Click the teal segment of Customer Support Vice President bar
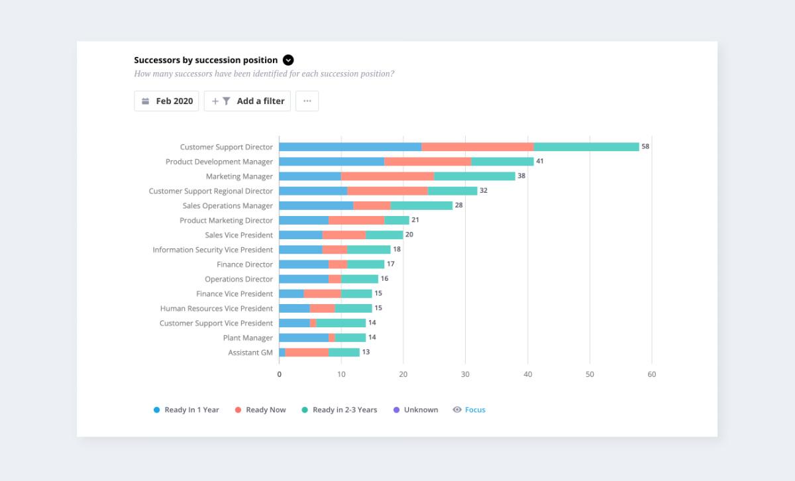Screen dimensions: 795x481 341,323
